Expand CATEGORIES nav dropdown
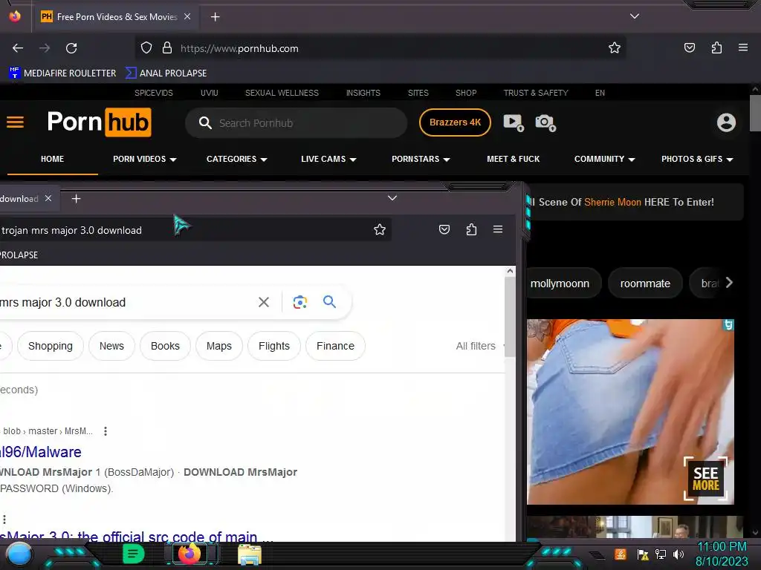 click(237, 159)
